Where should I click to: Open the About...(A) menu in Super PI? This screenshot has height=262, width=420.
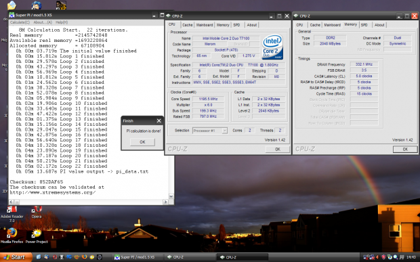(x=43, y=22)
